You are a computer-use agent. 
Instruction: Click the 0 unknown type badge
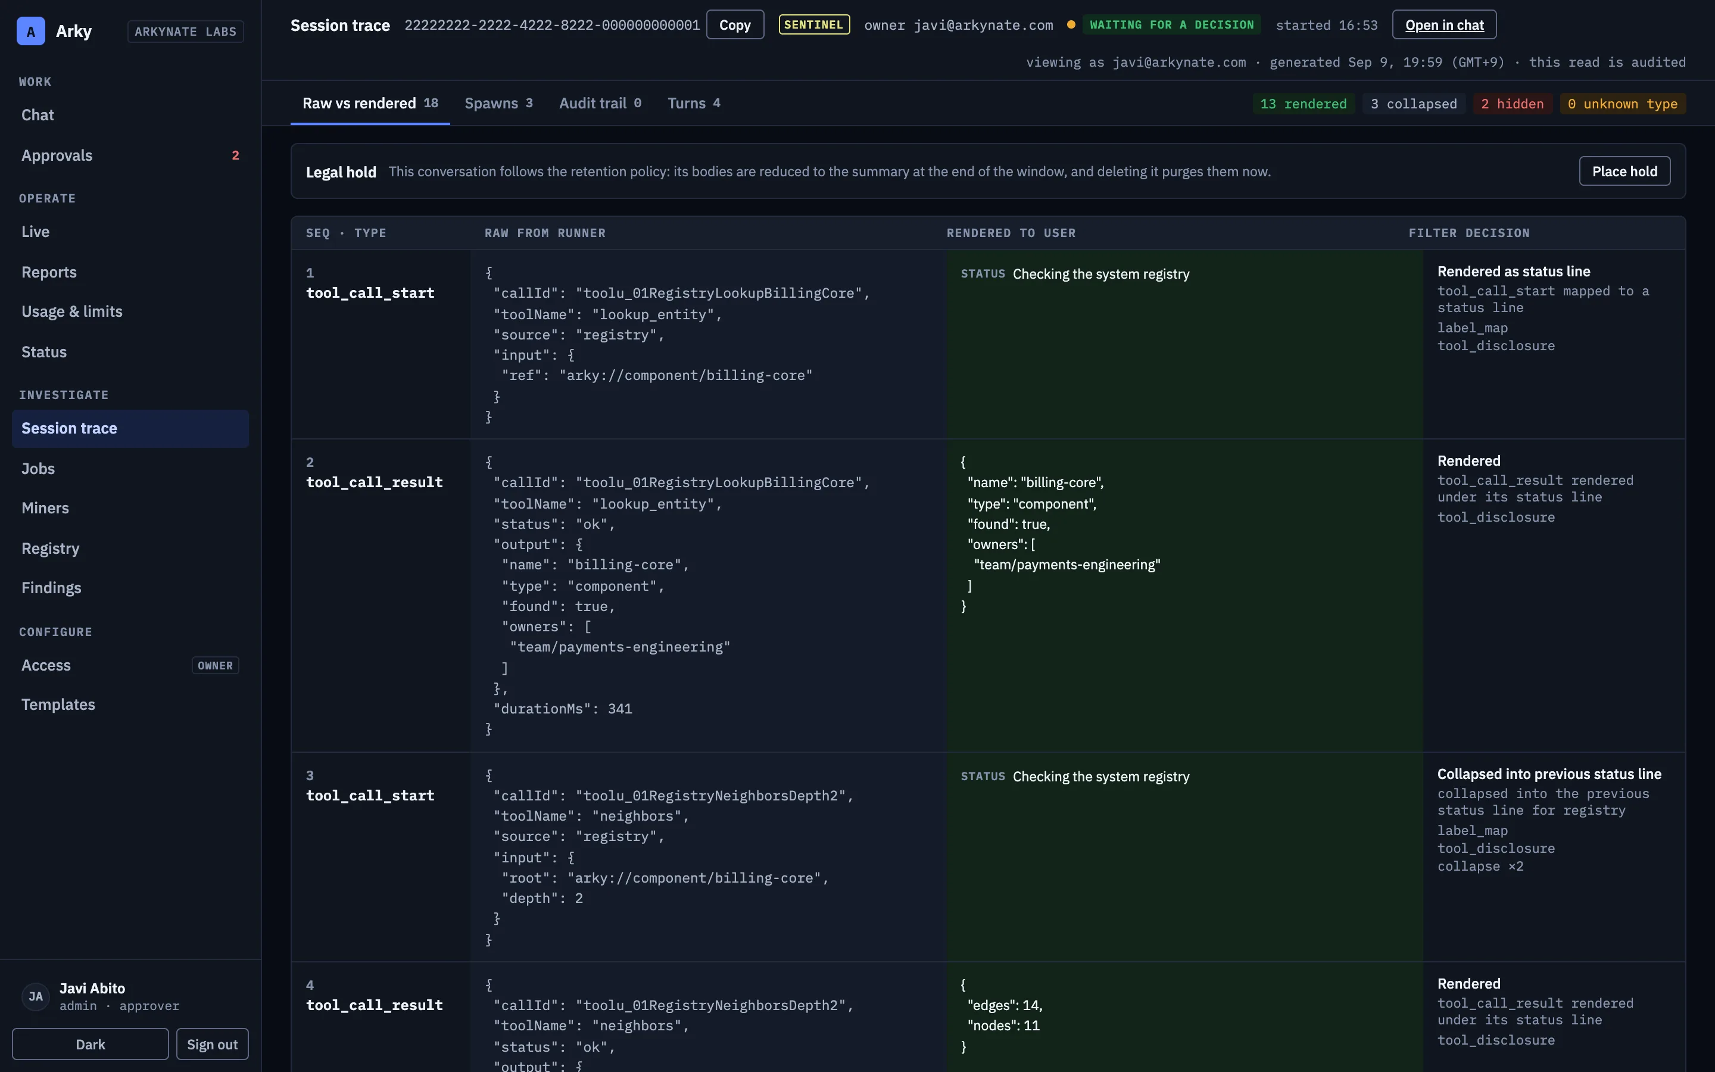[1622, 104]
